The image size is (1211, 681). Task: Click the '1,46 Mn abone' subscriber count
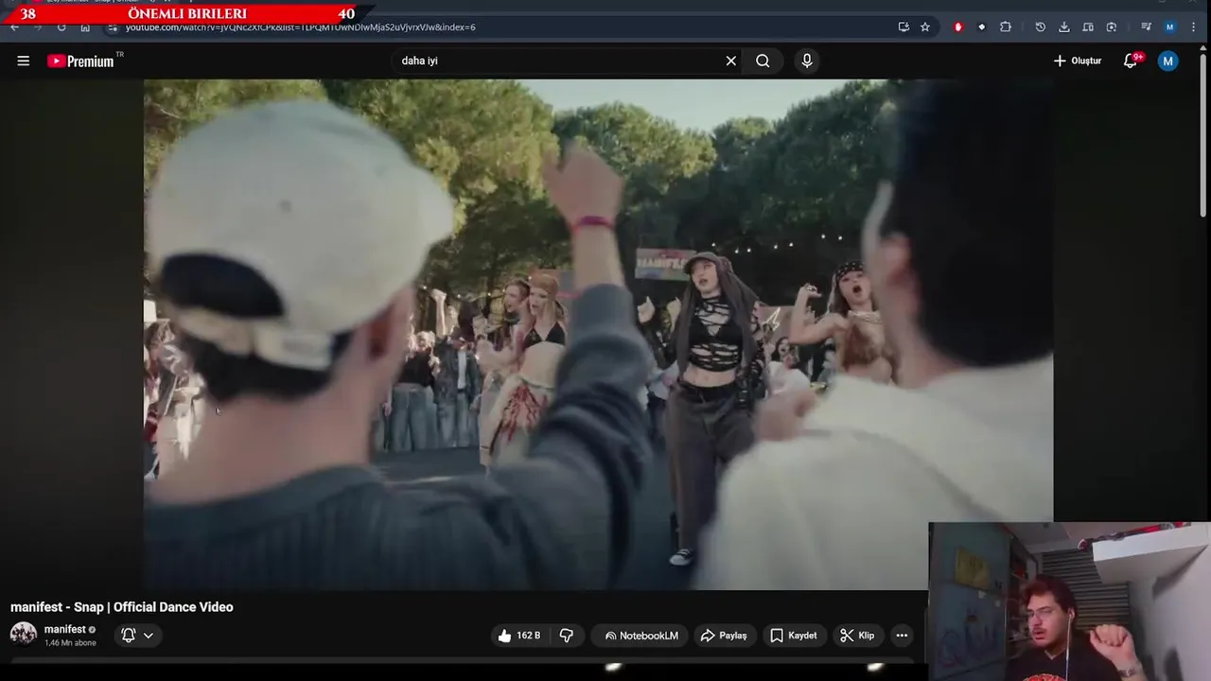70,643
